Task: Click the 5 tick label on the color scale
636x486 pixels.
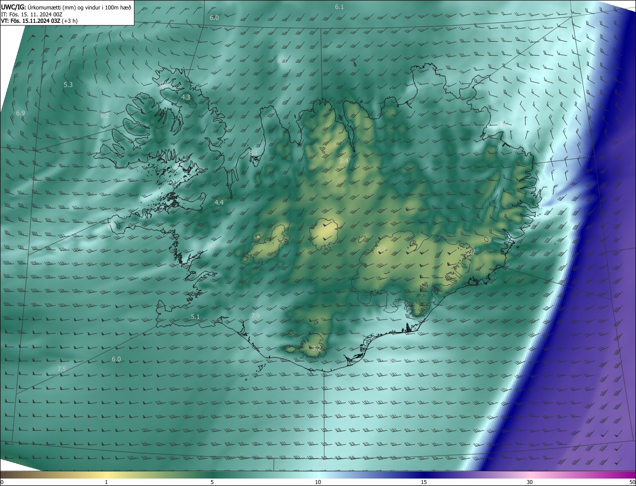Action: point(212,482)
